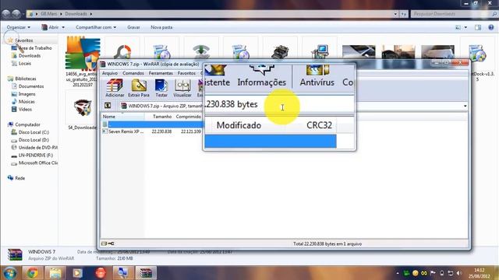Viewport: 499px width, 280px height.
Task: Open Vídeos library in navigation pane
Action: tap(25, 109)
